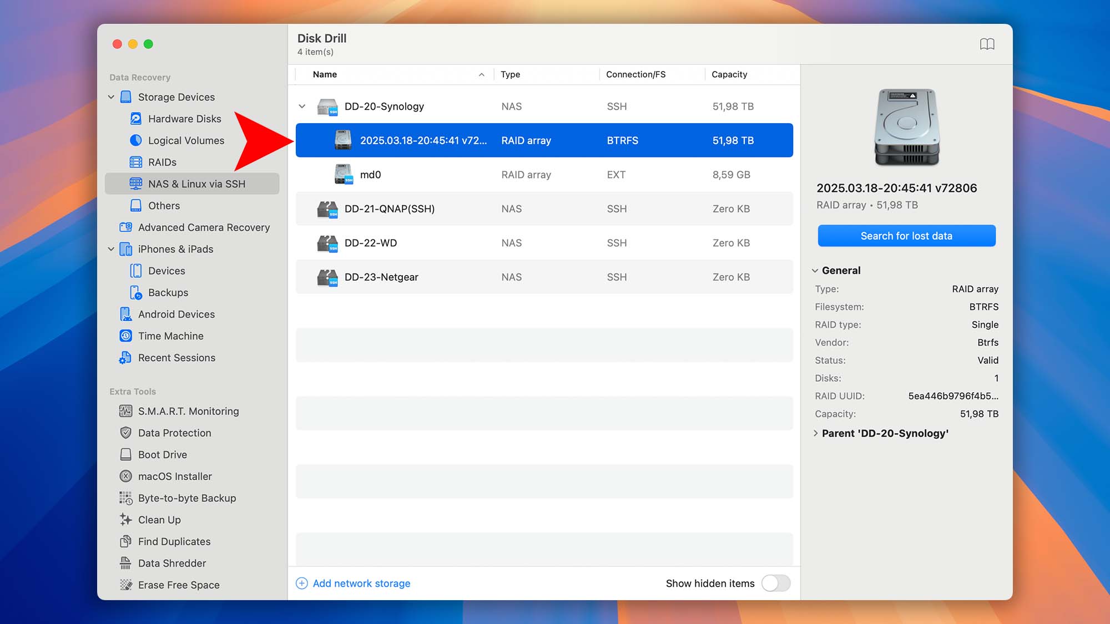Click the Data Protection shield icon
This screenshot has width=1110, height=624.
[x=126, y=433]
